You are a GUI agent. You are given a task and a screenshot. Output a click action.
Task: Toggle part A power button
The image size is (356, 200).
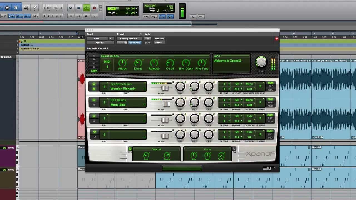[94, 84]
